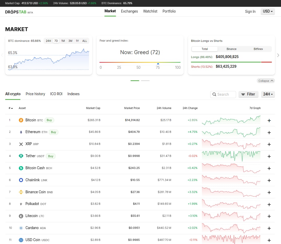281x244 pixels.
Task: Switch Longs vs Shorts to Total
Action: click(x=205, y=49)
